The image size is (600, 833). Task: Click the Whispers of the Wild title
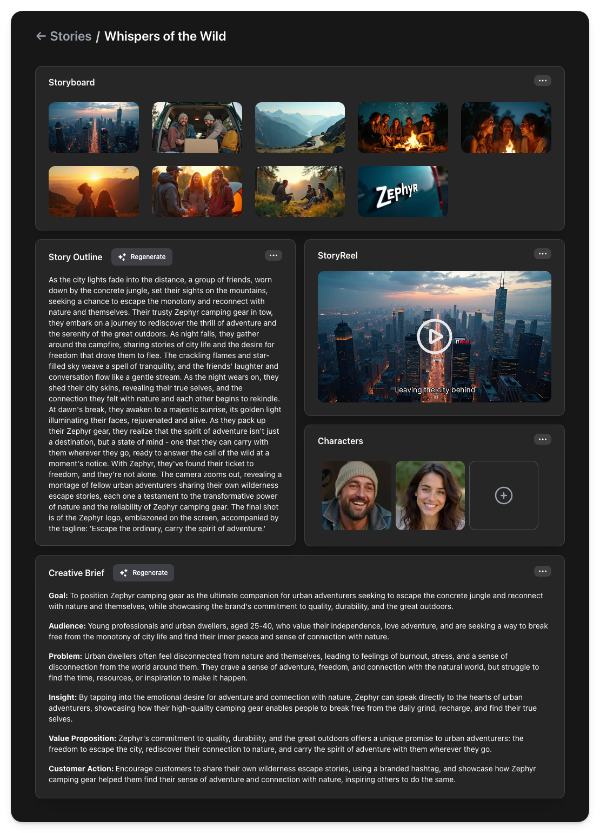click(x=165, y=36)
